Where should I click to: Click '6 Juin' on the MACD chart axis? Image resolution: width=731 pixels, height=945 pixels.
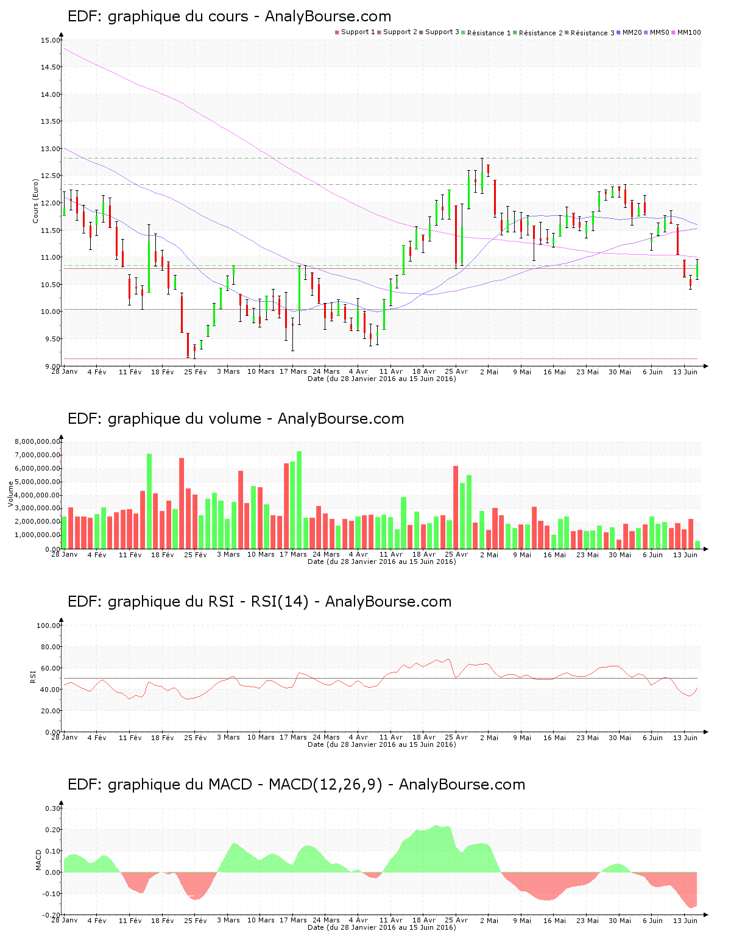pos(652,921)
